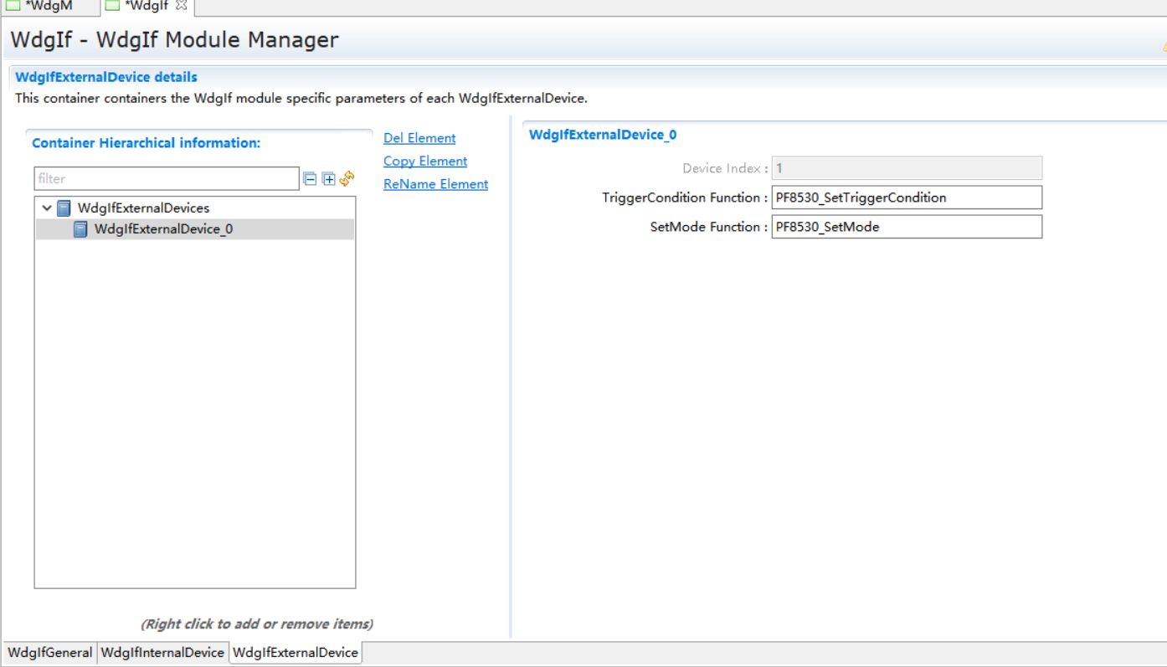Focus the TriggerCondition Function input field
This screenshot has height=667, width=1167.
pos(906,198)
